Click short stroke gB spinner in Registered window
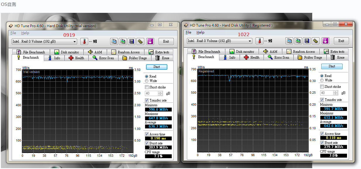This screenshot has height=169, width=361. 335,93
